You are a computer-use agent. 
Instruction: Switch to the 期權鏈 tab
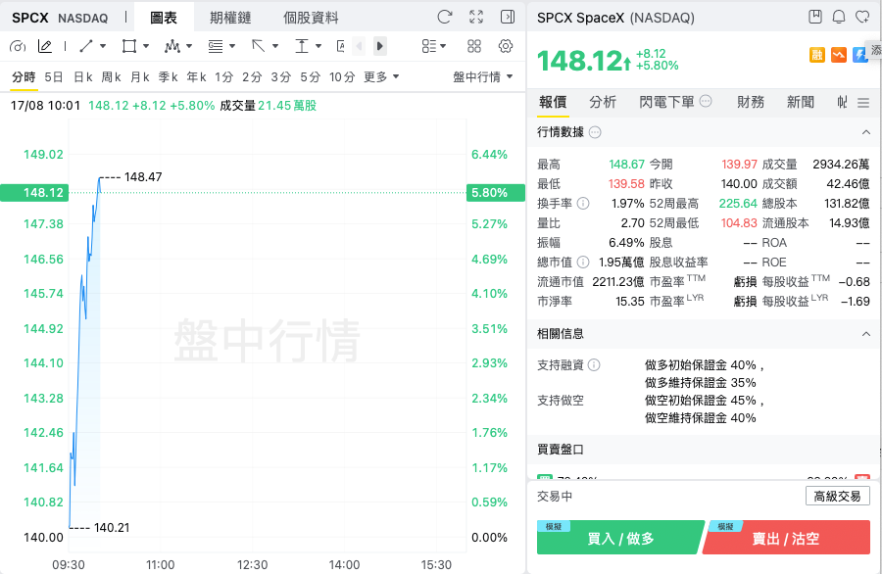[x=230, y=18]
